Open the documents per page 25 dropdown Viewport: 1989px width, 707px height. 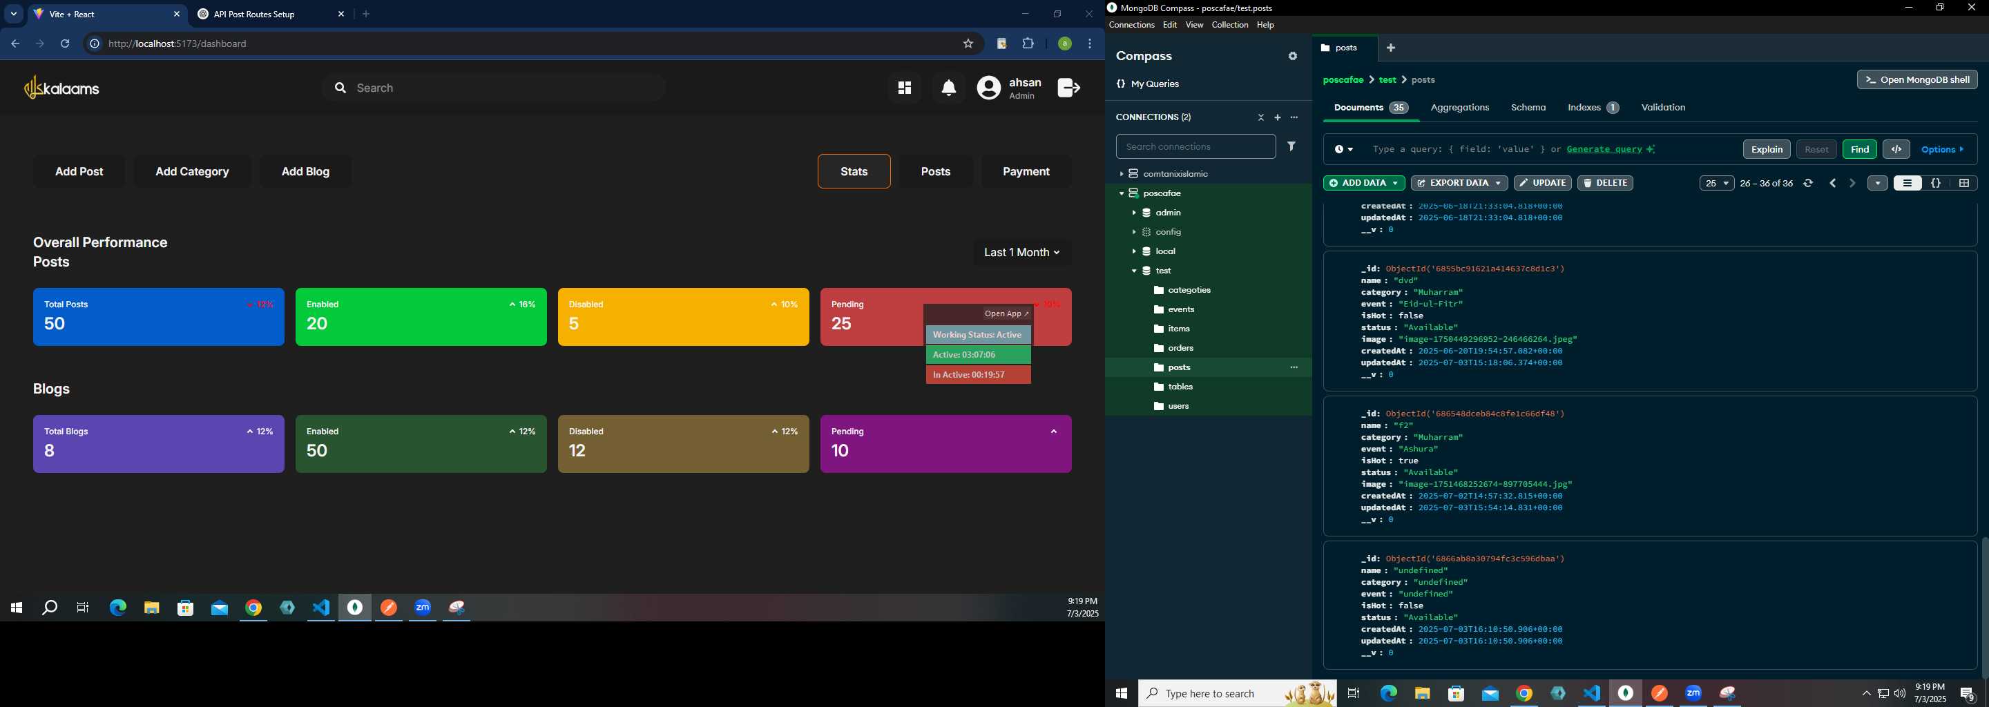point(1716,183)
